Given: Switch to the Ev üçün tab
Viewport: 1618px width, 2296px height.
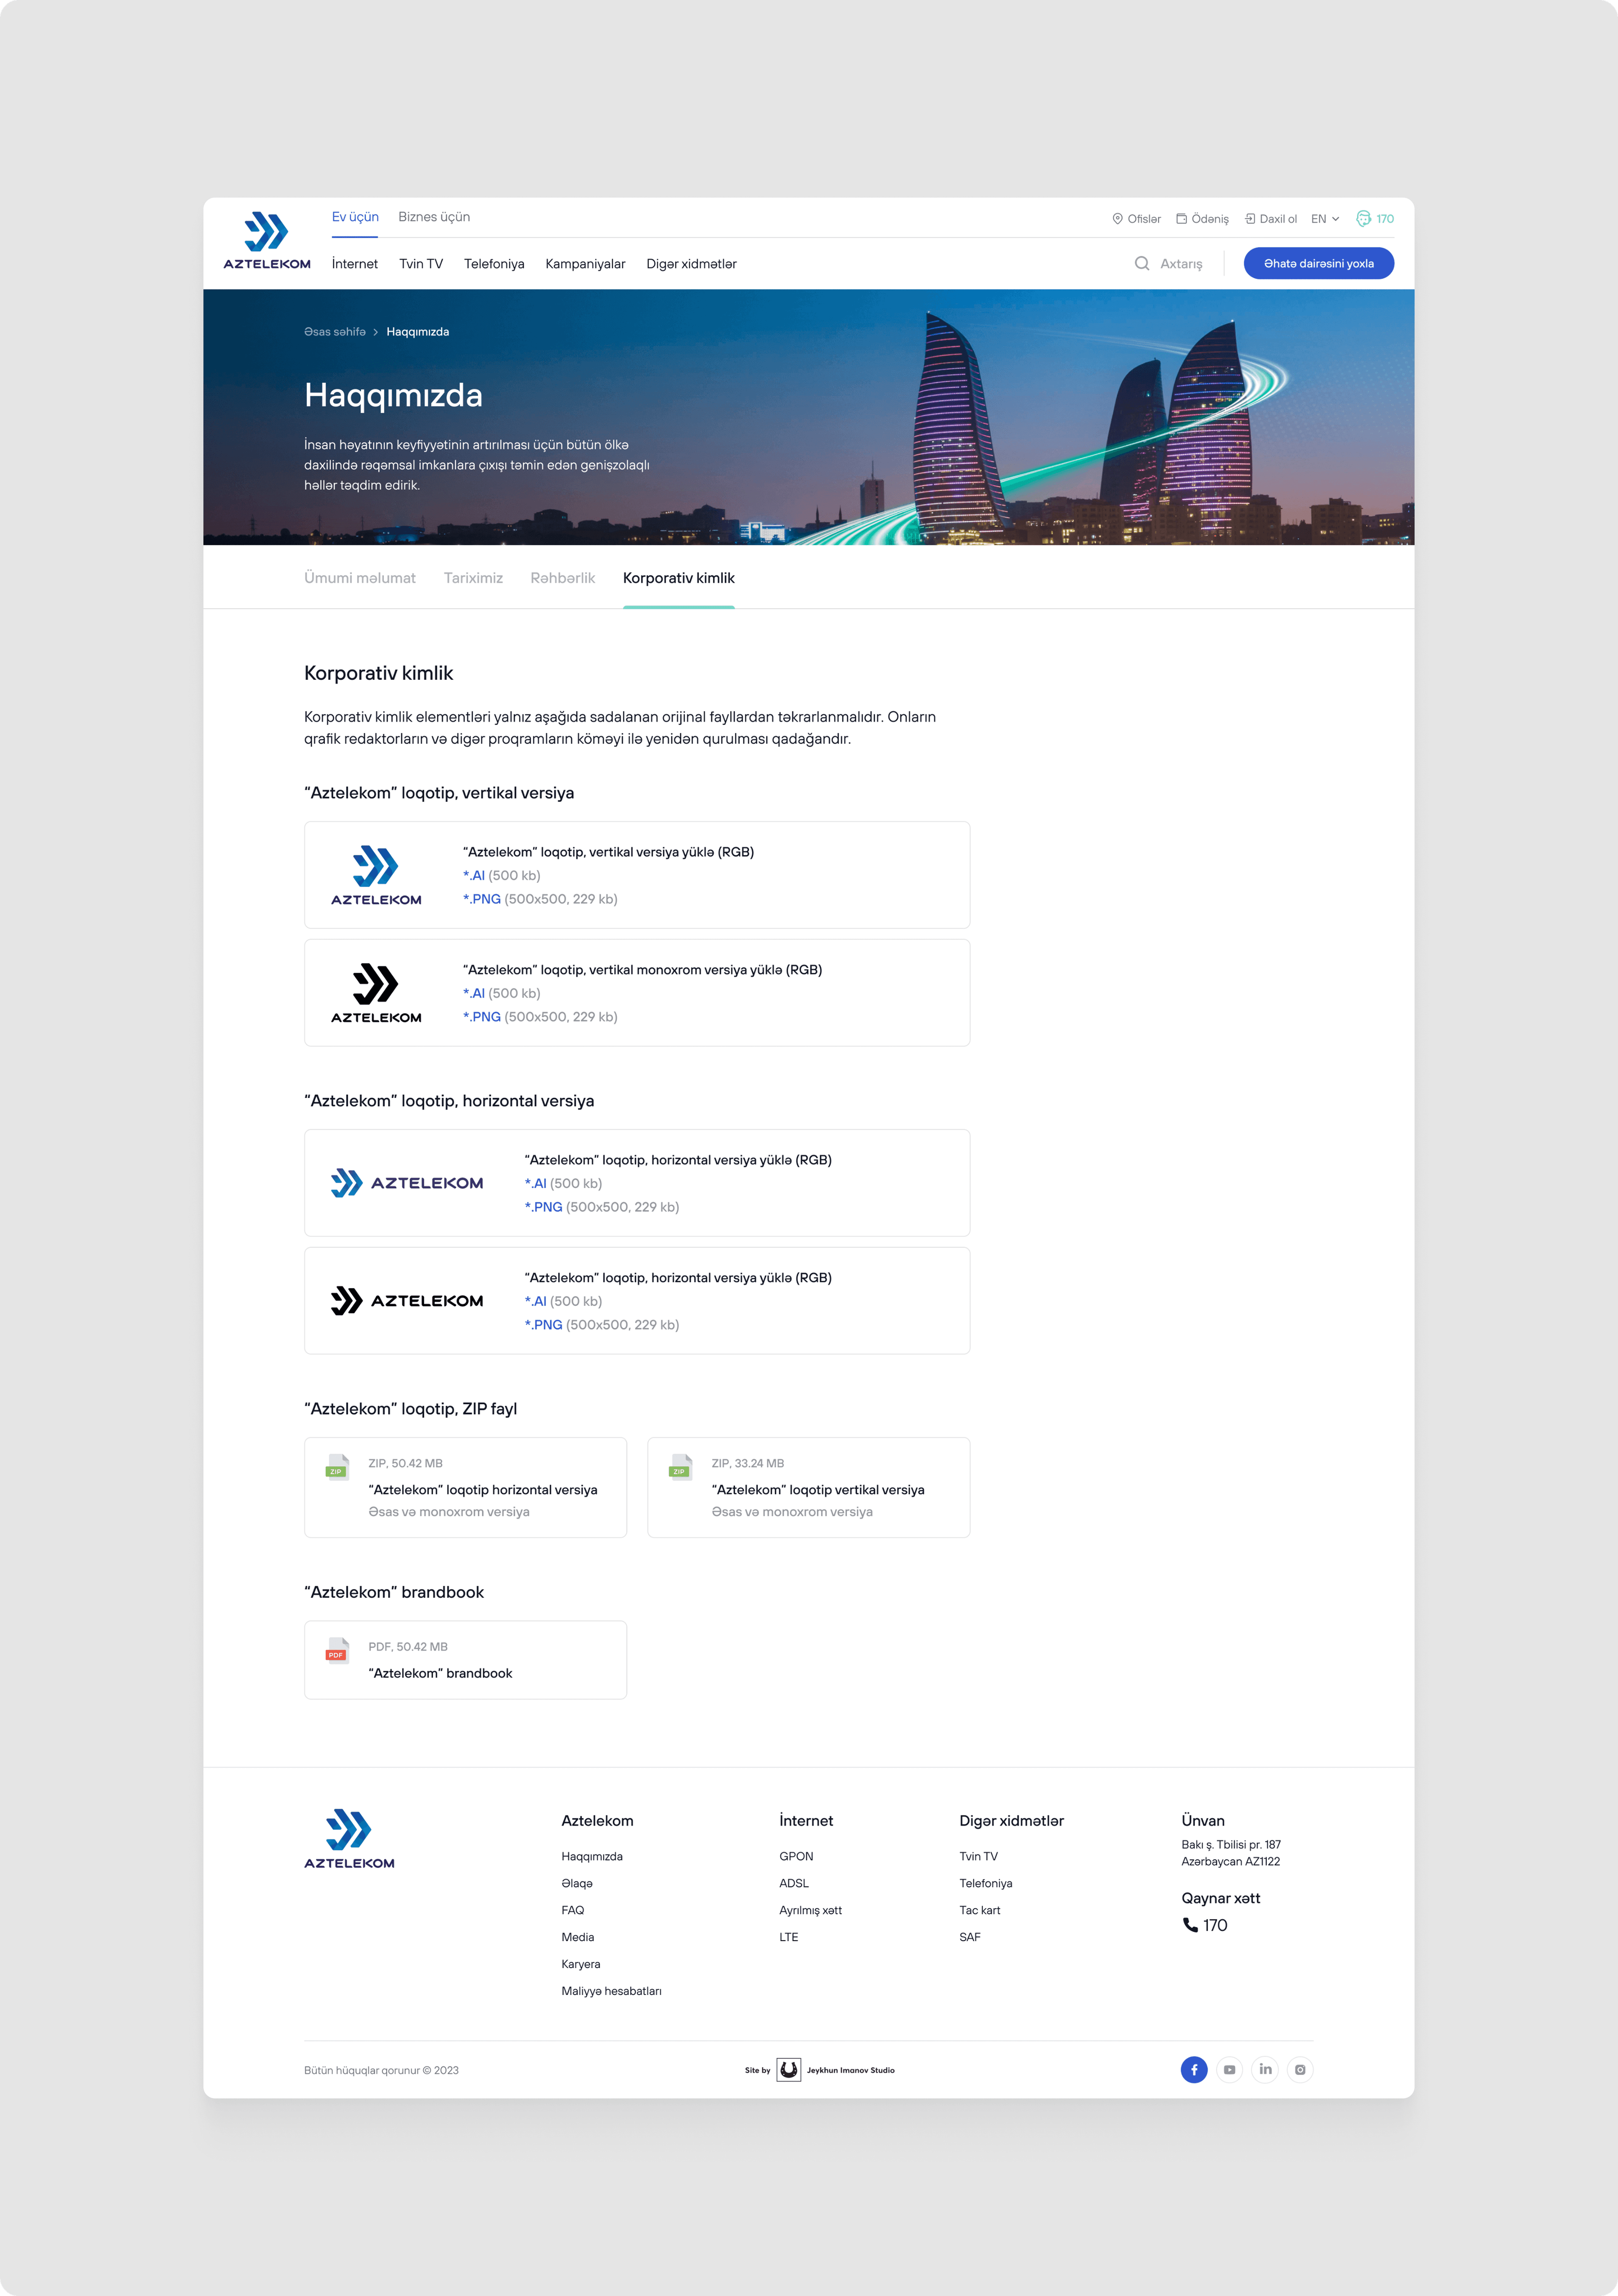Looking at the screenshot, I should [355, 217].
